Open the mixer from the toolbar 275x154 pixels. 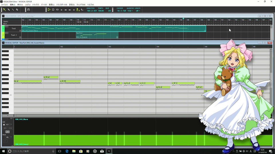(29, 10)
